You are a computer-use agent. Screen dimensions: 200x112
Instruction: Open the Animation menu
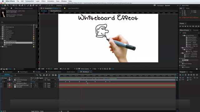pos(51,1)
